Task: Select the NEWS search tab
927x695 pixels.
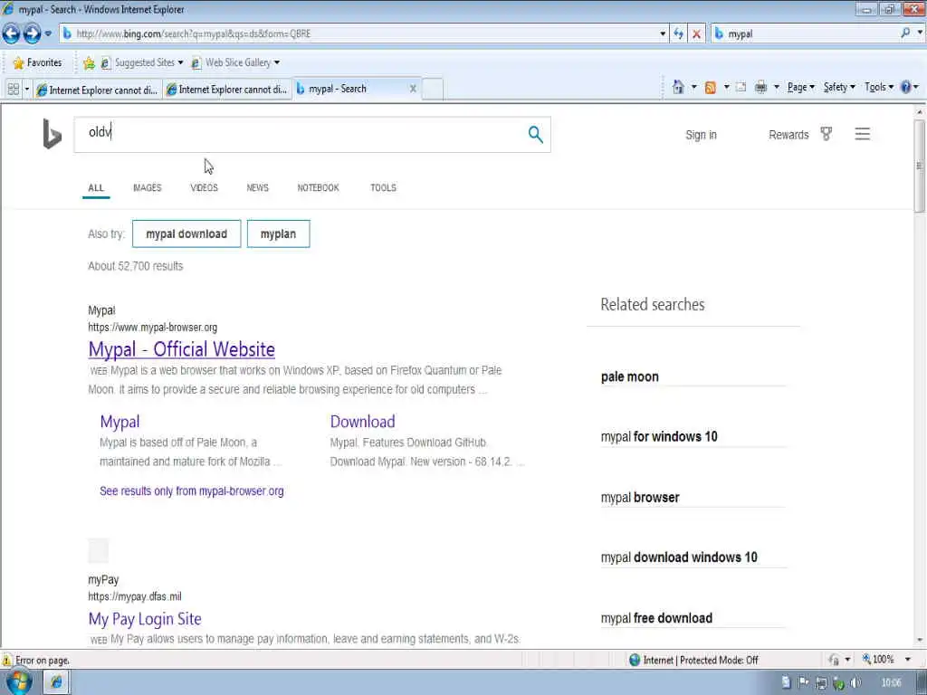Action: 258,188
